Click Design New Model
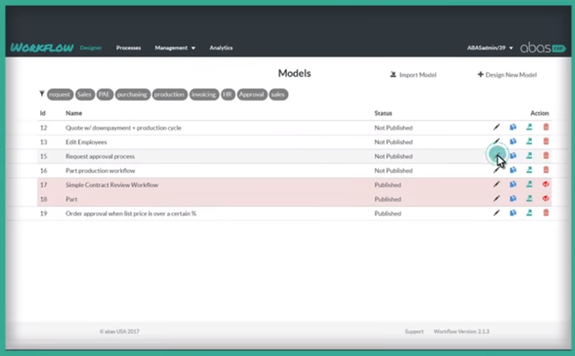Viewport: 575px width, 356px height. pyautogui.click(x=507, y=75)
